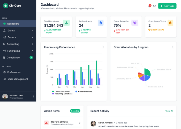Click the Active Grants document icon
Image resolution: width=181 pixels, height=129 pixels.
click(x=101, y=23)
